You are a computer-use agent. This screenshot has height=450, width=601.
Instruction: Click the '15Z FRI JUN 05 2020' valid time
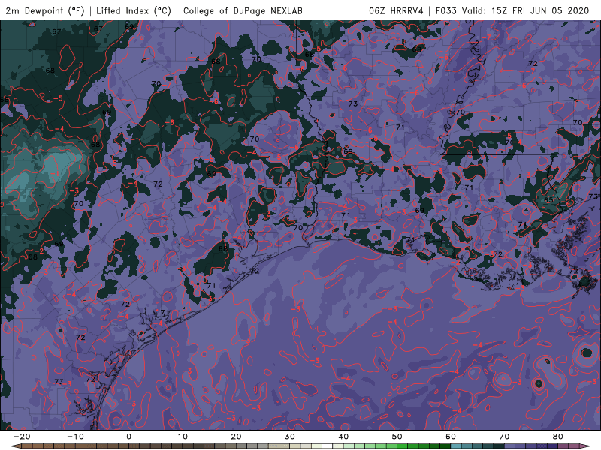(x=540, y=11)
